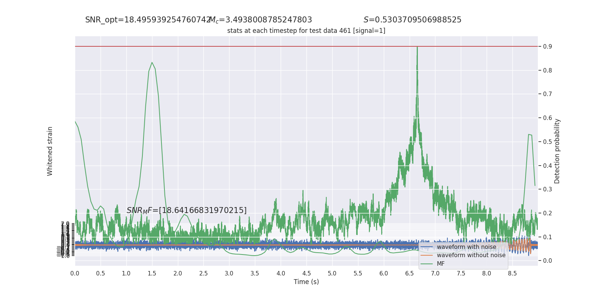
Task: Click the 8.5 tick on the time axis
Action: 512,273
